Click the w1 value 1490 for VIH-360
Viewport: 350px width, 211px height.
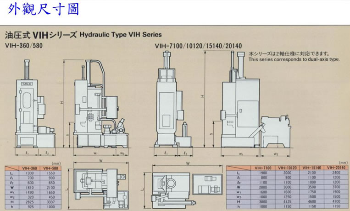30,192
